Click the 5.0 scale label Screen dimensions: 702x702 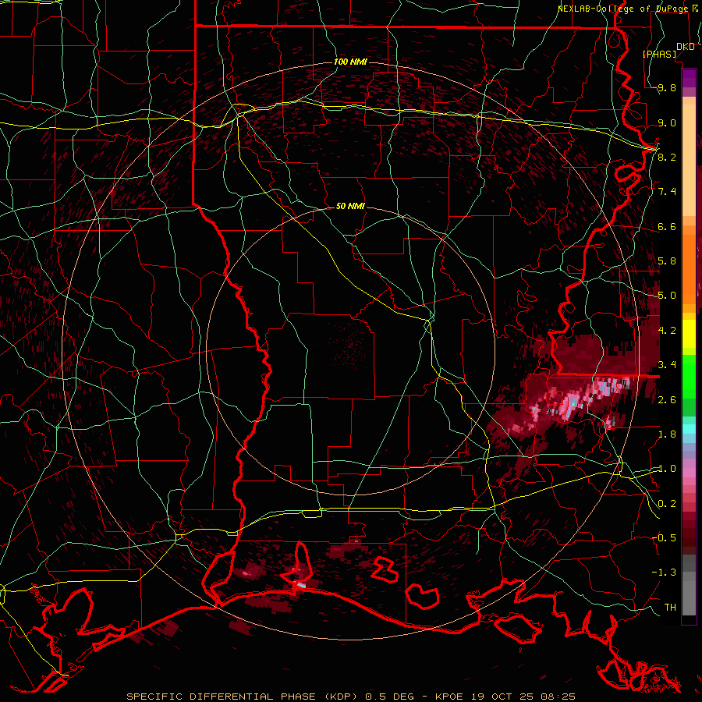tap(667, 296)
